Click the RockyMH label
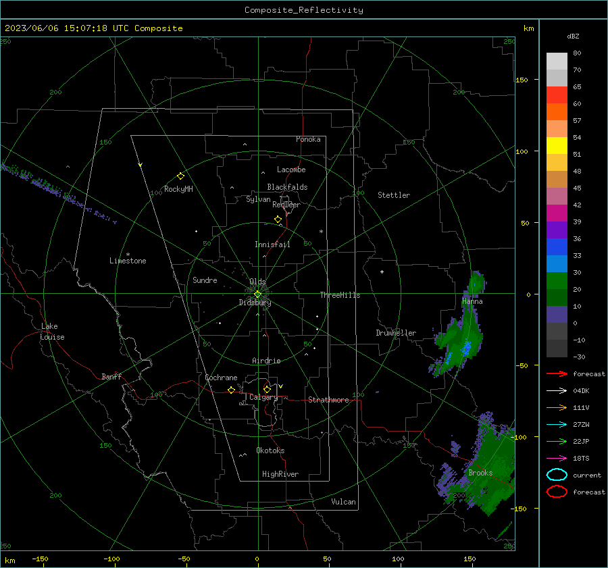The width and height of the screenshot is (608, 568). (x=178, y=189)
